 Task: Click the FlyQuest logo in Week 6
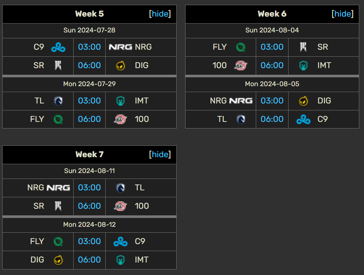point(241,47)
